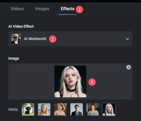Click the AI Westworld effect thumbnail icon
141x121 pixels.
[x=16, y=39]
